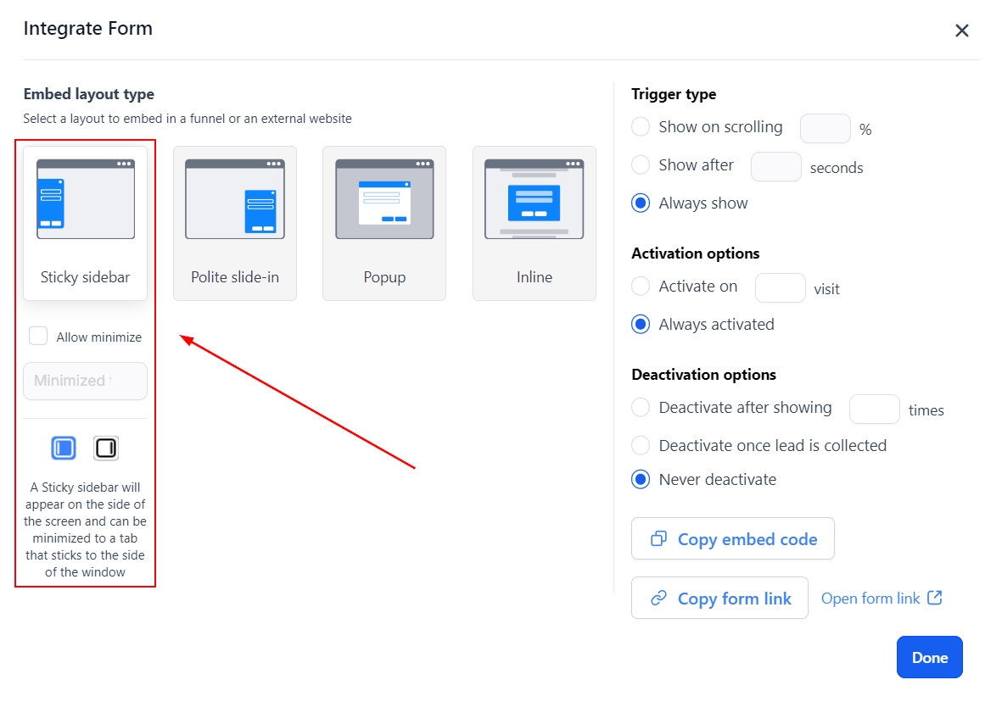This screenshot has width=1002, height=713.
Task: Pick the Popup embed layout
Action: pyautogui.click(x=384, y=223)
